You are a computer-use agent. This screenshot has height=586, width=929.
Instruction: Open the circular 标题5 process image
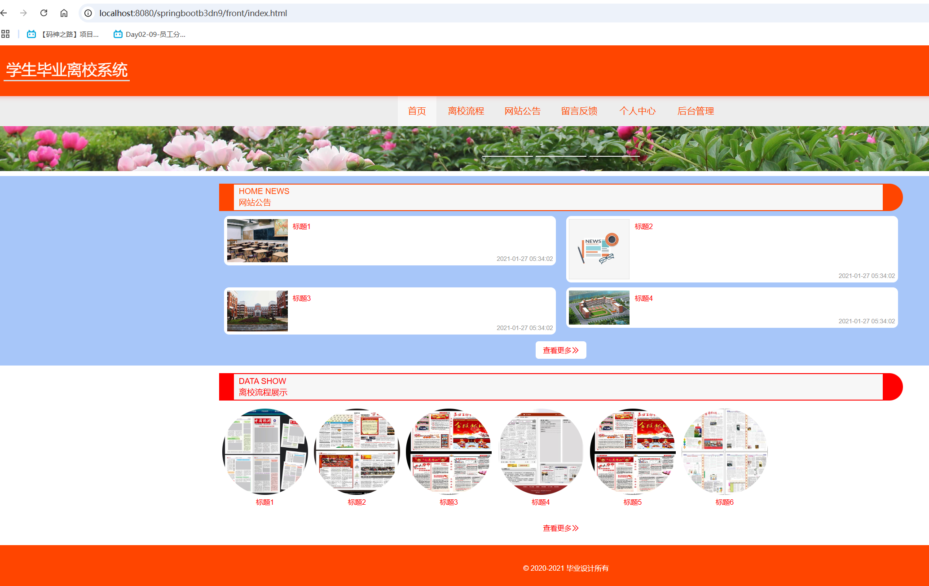click(632, 451)
